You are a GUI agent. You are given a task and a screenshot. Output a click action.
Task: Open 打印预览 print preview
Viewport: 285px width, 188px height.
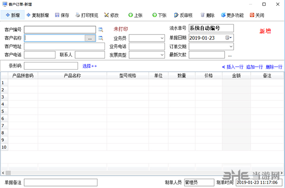pos(87,15)
